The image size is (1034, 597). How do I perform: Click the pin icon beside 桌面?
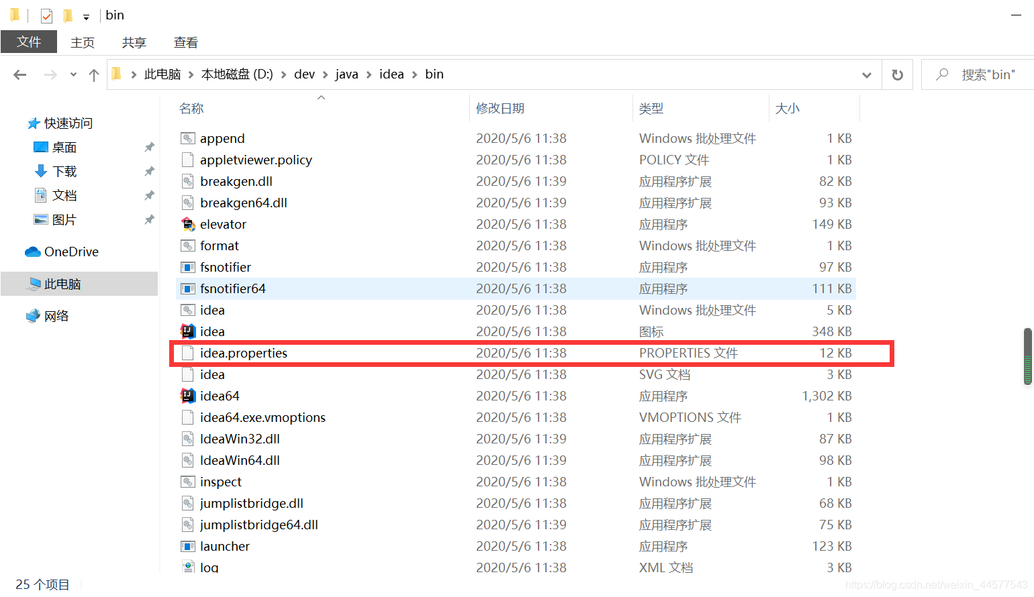pos(149,147)
